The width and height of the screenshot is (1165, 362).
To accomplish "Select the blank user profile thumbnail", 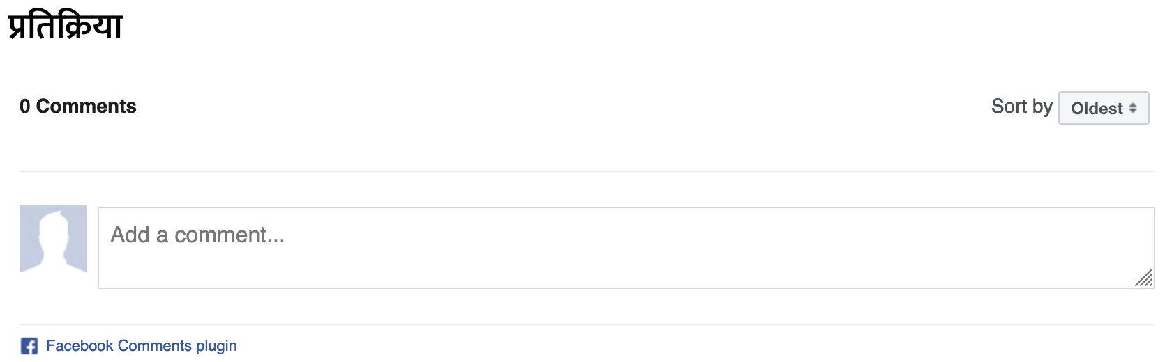I will click(x=53, y=239).
